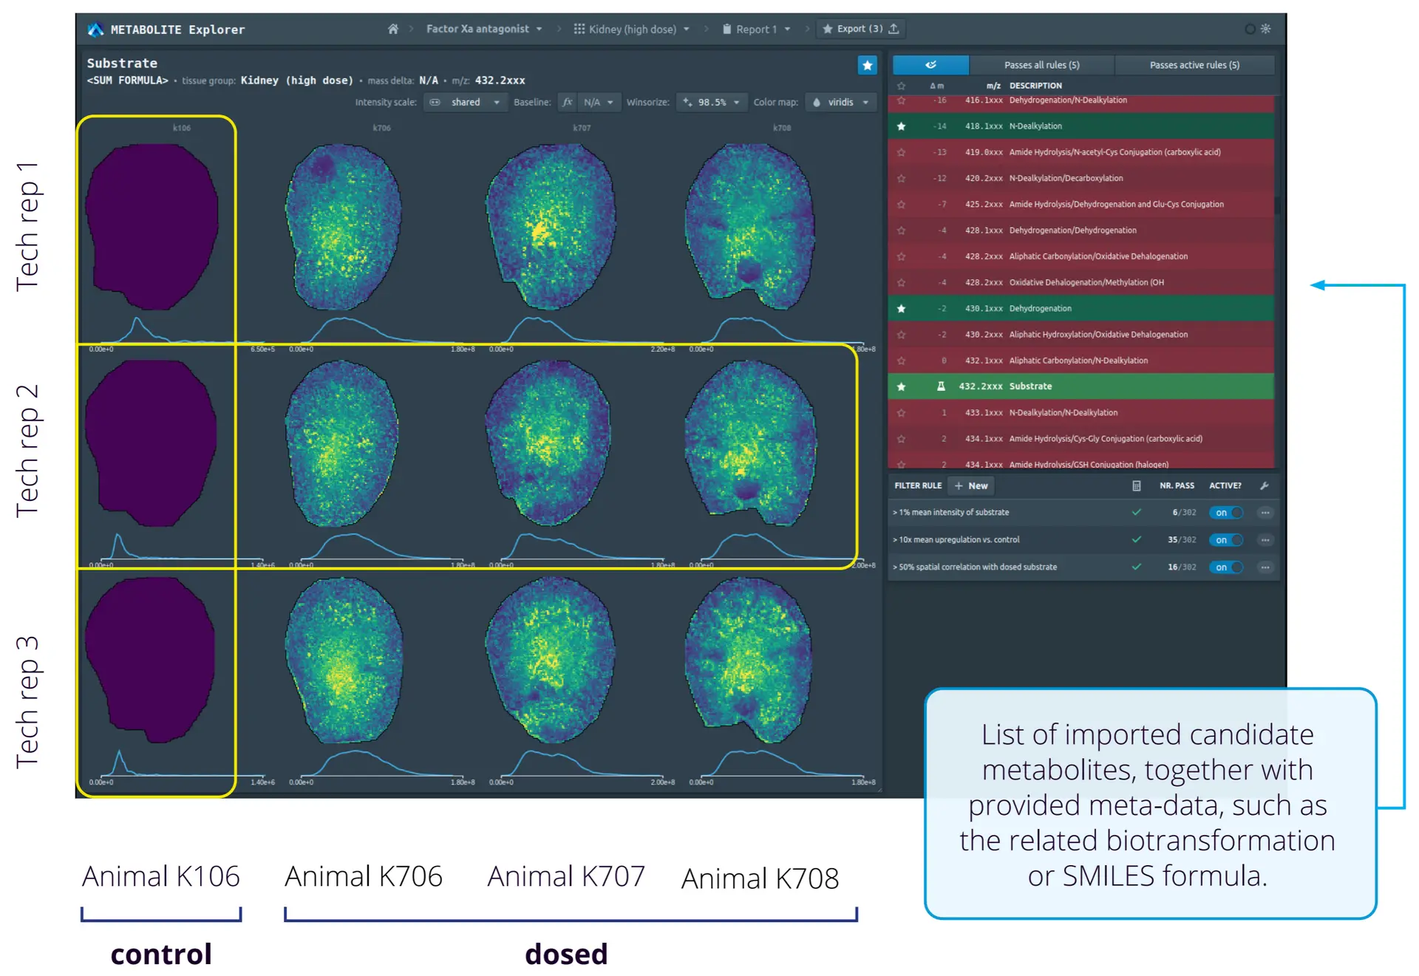Switch to Passes all rules (5) tab
1419x976 pixels.
click(x=1041, y=65)
